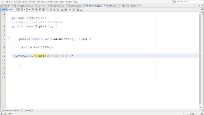204x115 pixels.
Task: Click Shift Line Left icon
Action: click(62, 10)
